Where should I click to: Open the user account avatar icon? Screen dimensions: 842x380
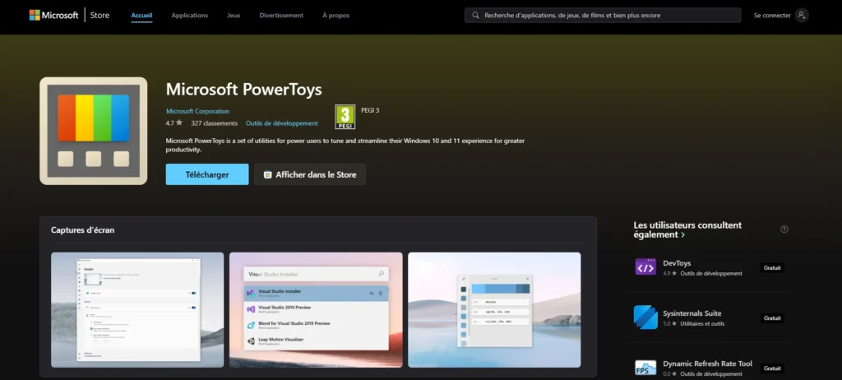(801, 15)
